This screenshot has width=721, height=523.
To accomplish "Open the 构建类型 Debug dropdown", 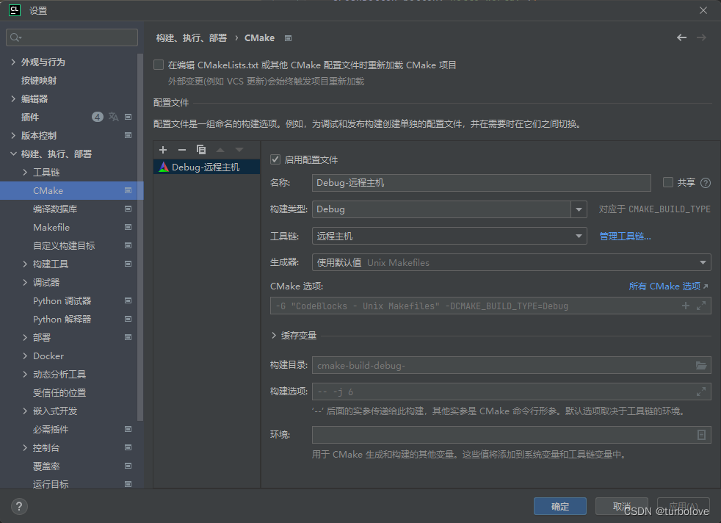I will (x=579, y=209).
